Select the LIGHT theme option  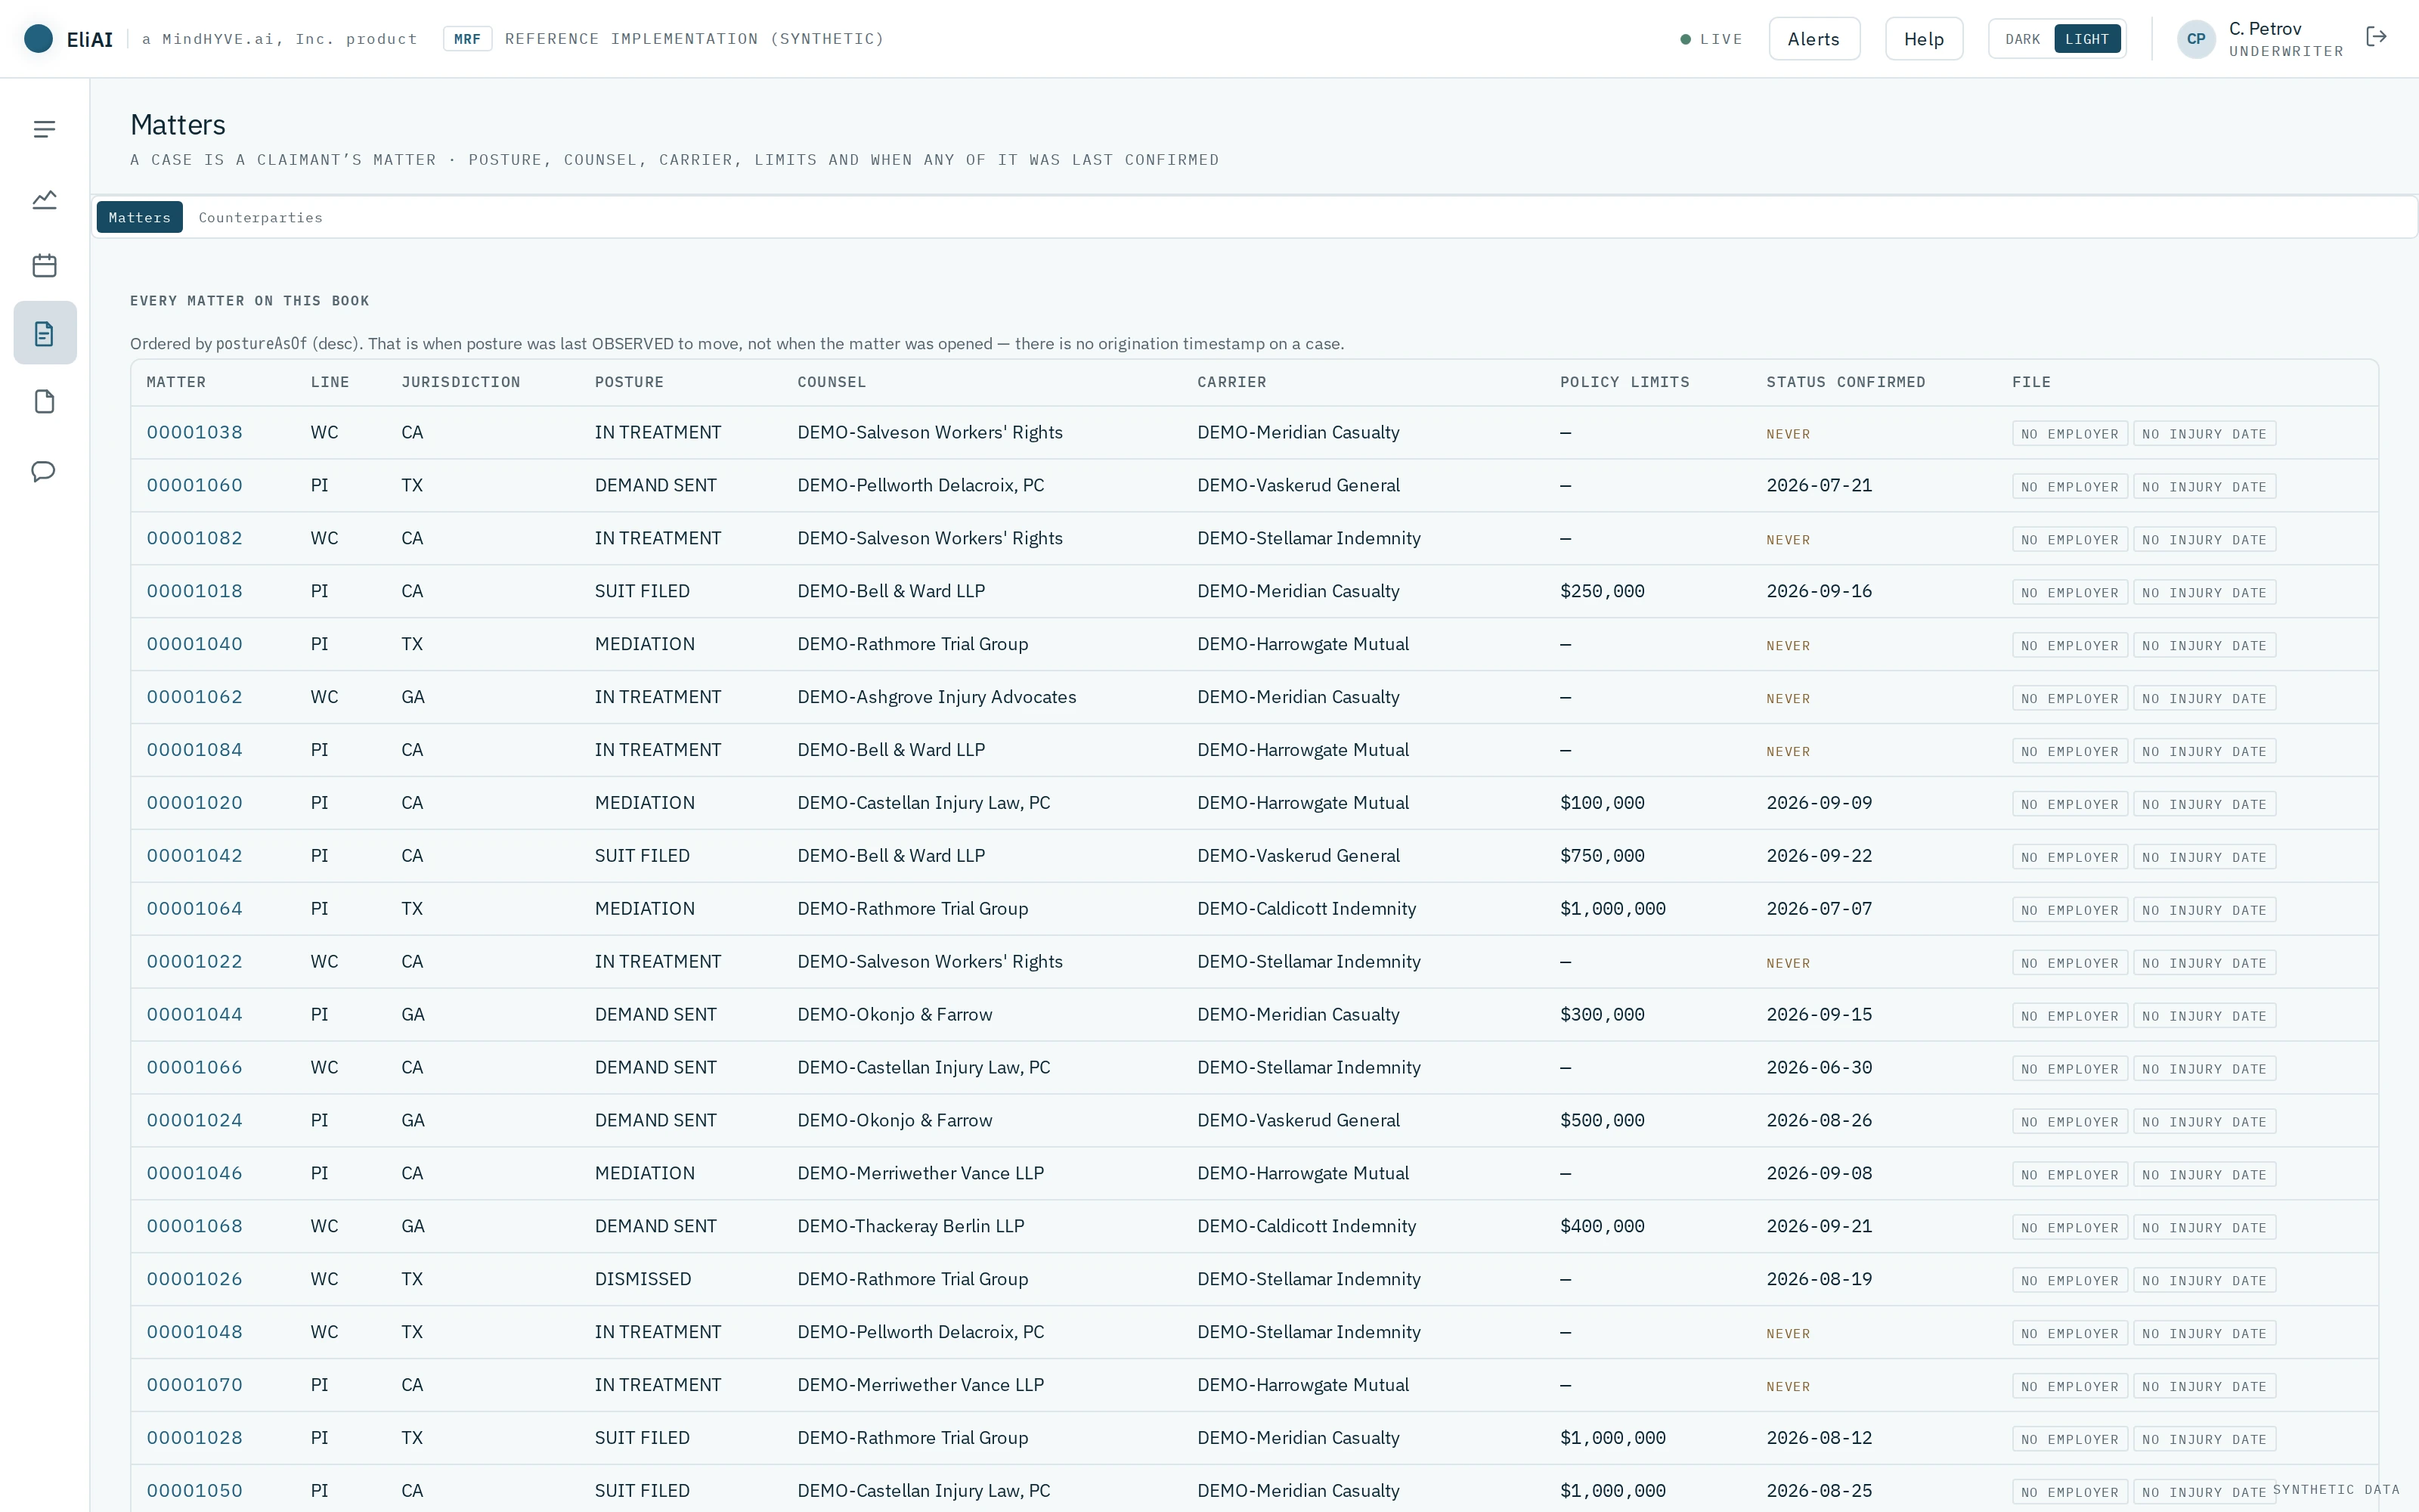coord(2087,39)
